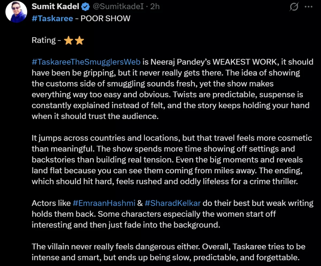This screenshot has width=321, height=266.
Task: Open the #Taskaree hashtag
Action: [52, 18]
